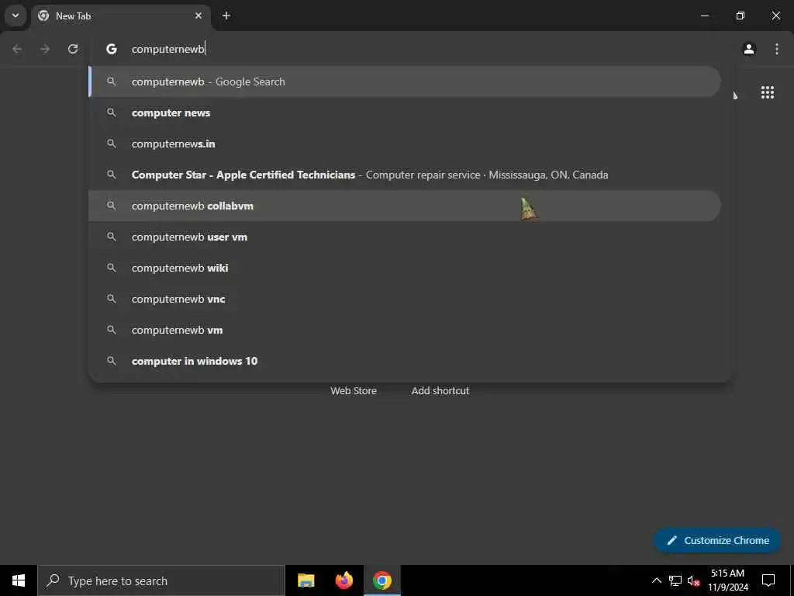The height and width of the screenshot is (596, 794).
Task: Open the tab search dropdown arrow
Action: pos(16,16)
